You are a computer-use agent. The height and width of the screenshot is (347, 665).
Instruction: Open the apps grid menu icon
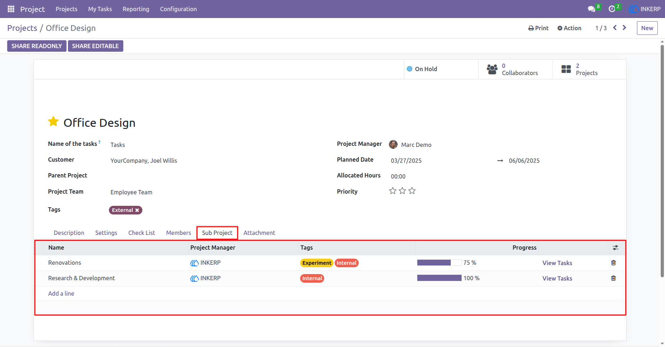tap(11, 9)
